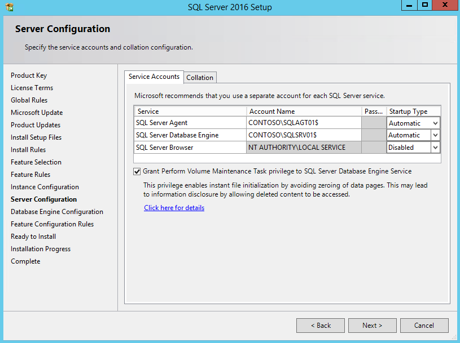Click the Service column header
460x343 pixels.
pos(190,112)
